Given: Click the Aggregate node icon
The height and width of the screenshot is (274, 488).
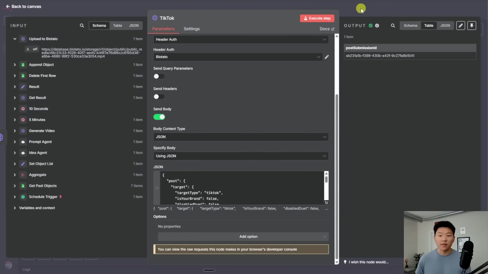Looking at the screenshot, I should (23, 175).
